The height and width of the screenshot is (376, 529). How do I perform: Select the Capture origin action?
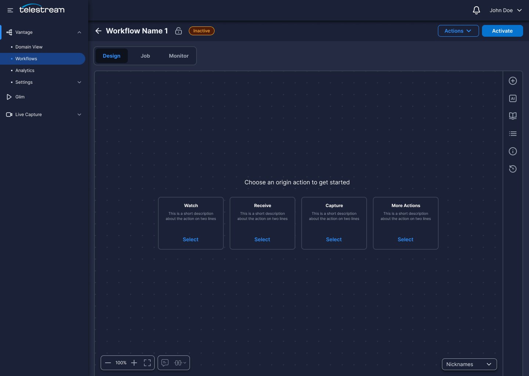click(334, 239)
